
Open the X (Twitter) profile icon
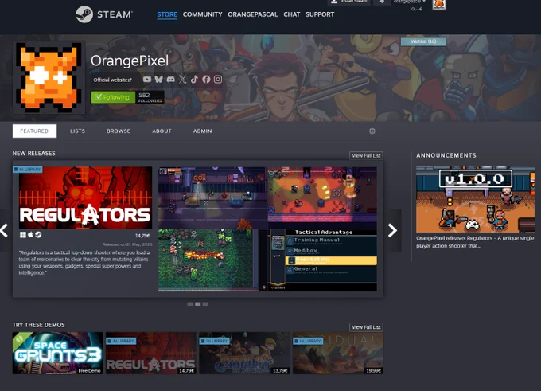point(182,80)
